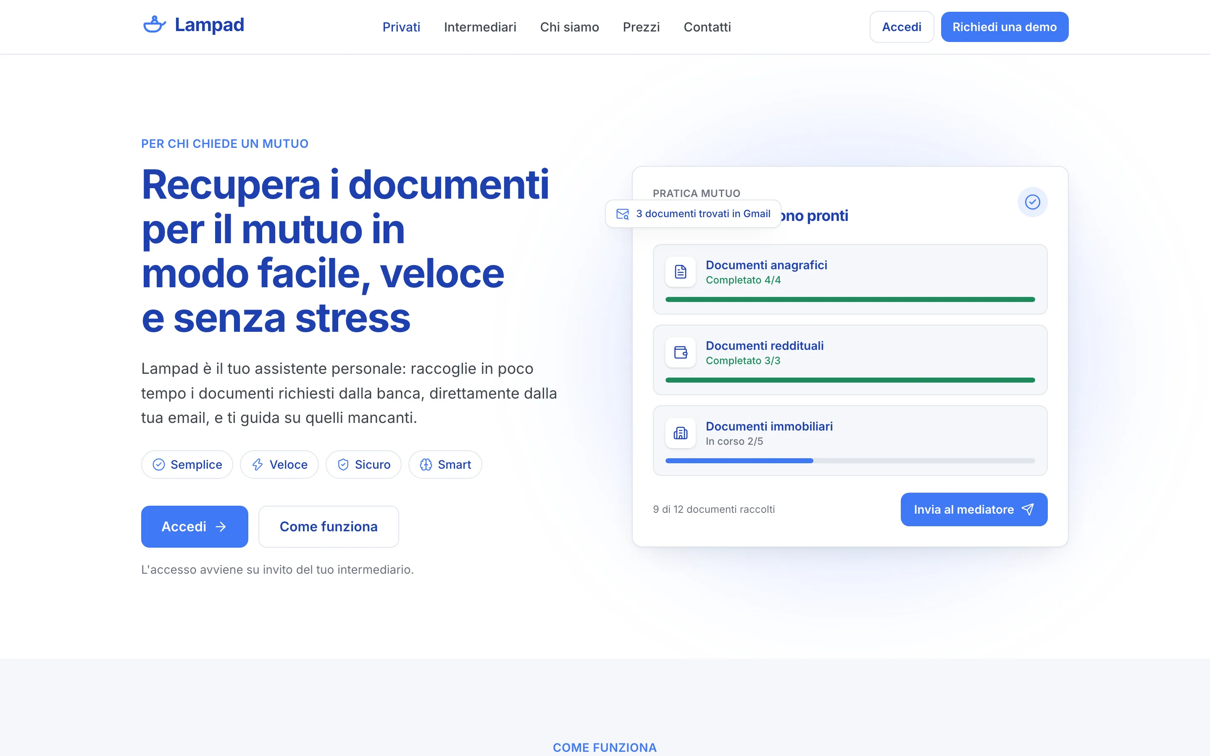1210x756 pixels.
Task: Click the Accedi button in the header
Action: coord(902,27)
